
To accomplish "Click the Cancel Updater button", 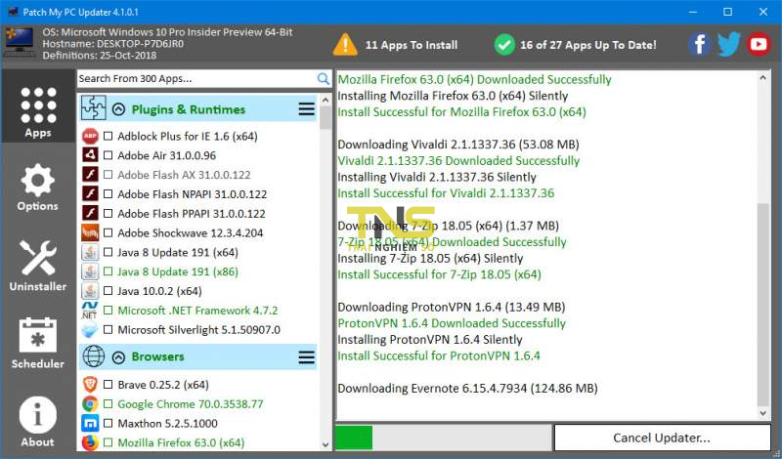I will pos(662,438).
